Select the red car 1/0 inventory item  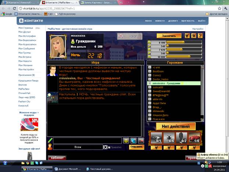(x=194, y=138)
